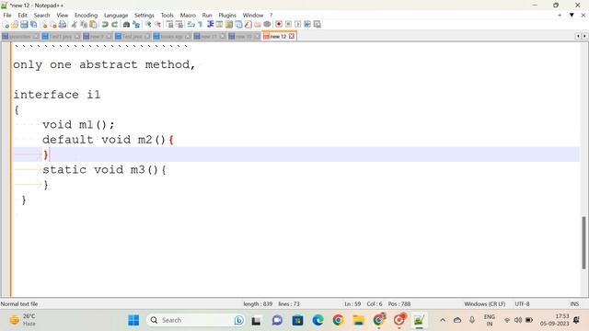
Task: Open the Window menu
Action: click(253, 15)
